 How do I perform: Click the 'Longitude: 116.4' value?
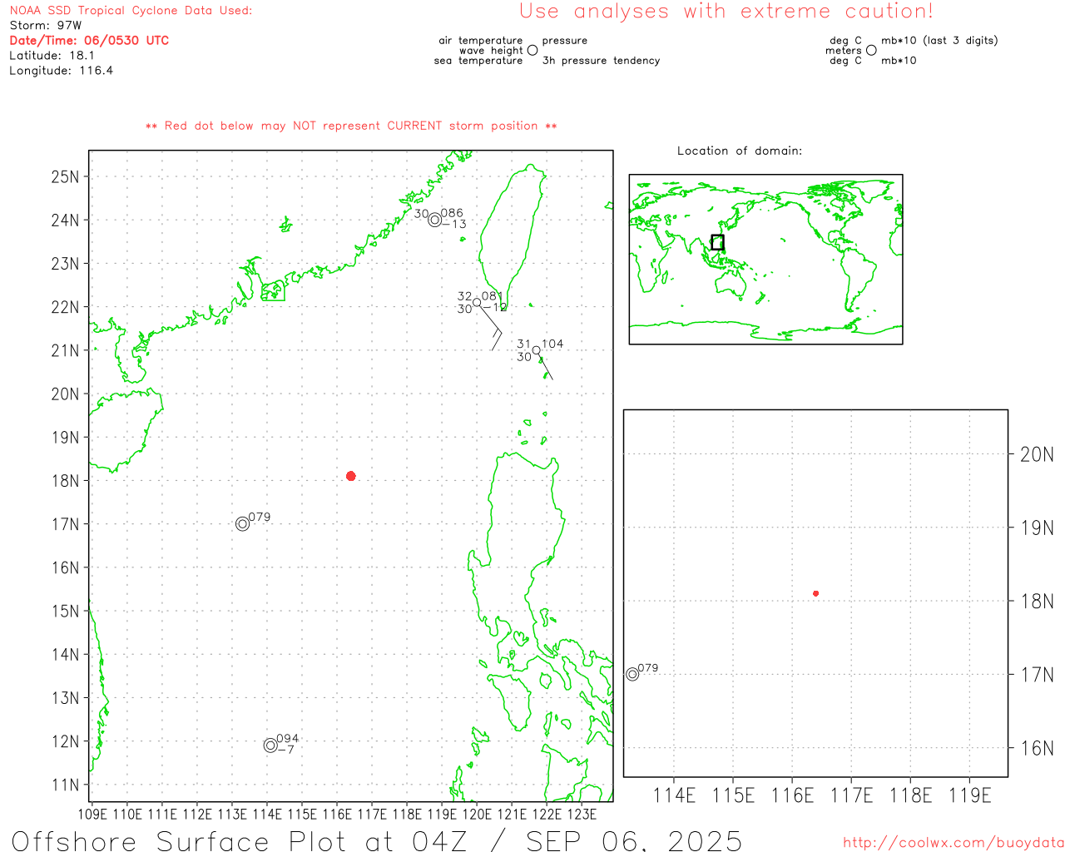61,71
